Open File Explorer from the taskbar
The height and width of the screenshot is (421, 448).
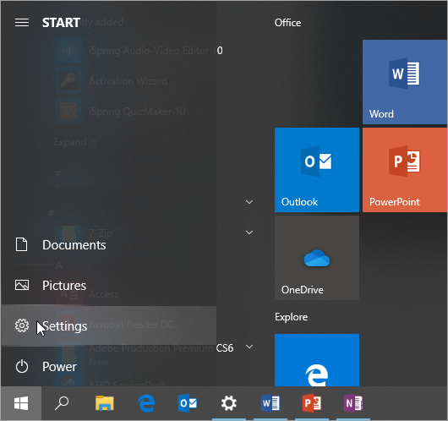tap(104, 403)
